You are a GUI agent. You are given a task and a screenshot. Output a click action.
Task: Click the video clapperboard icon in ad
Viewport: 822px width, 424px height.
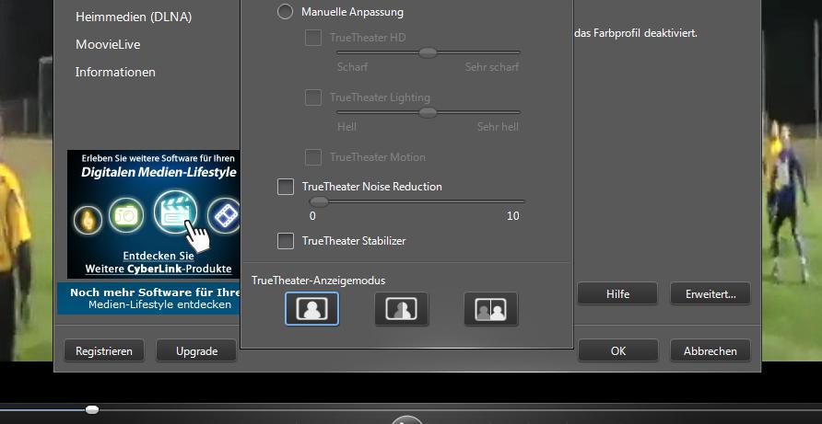pyautogui.click(x=176, y=212)
